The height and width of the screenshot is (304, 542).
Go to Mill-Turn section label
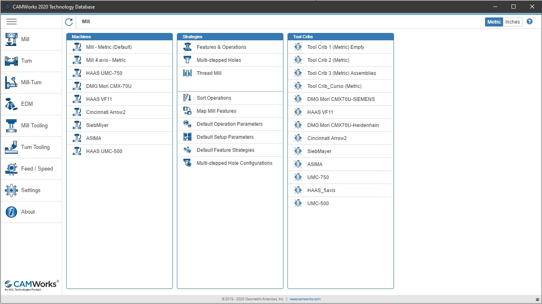[x=31, y=83]
